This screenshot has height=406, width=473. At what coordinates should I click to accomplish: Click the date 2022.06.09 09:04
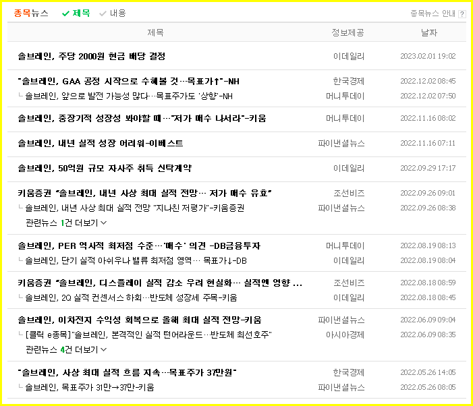point(428,320)
